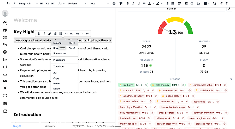Apply H2 heading in the top toolbar
Screen dimensions: 235x129
tap(47, 3)
